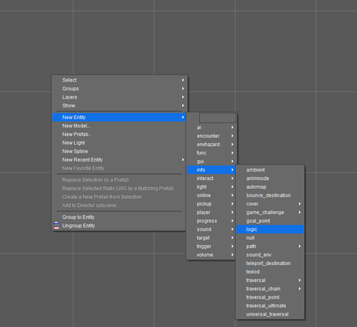Choose New Entity in context menu
This screenshot has height=327, width=357.
[119, 118]
